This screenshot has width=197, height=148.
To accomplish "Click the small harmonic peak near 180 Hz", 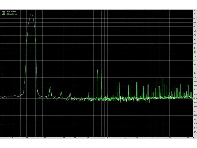I will click(61, 90).
